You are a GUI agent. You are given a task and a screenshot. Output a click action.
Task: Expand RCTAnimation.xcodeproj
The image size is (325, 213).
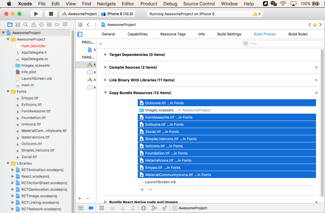click(x=13, y=170)
